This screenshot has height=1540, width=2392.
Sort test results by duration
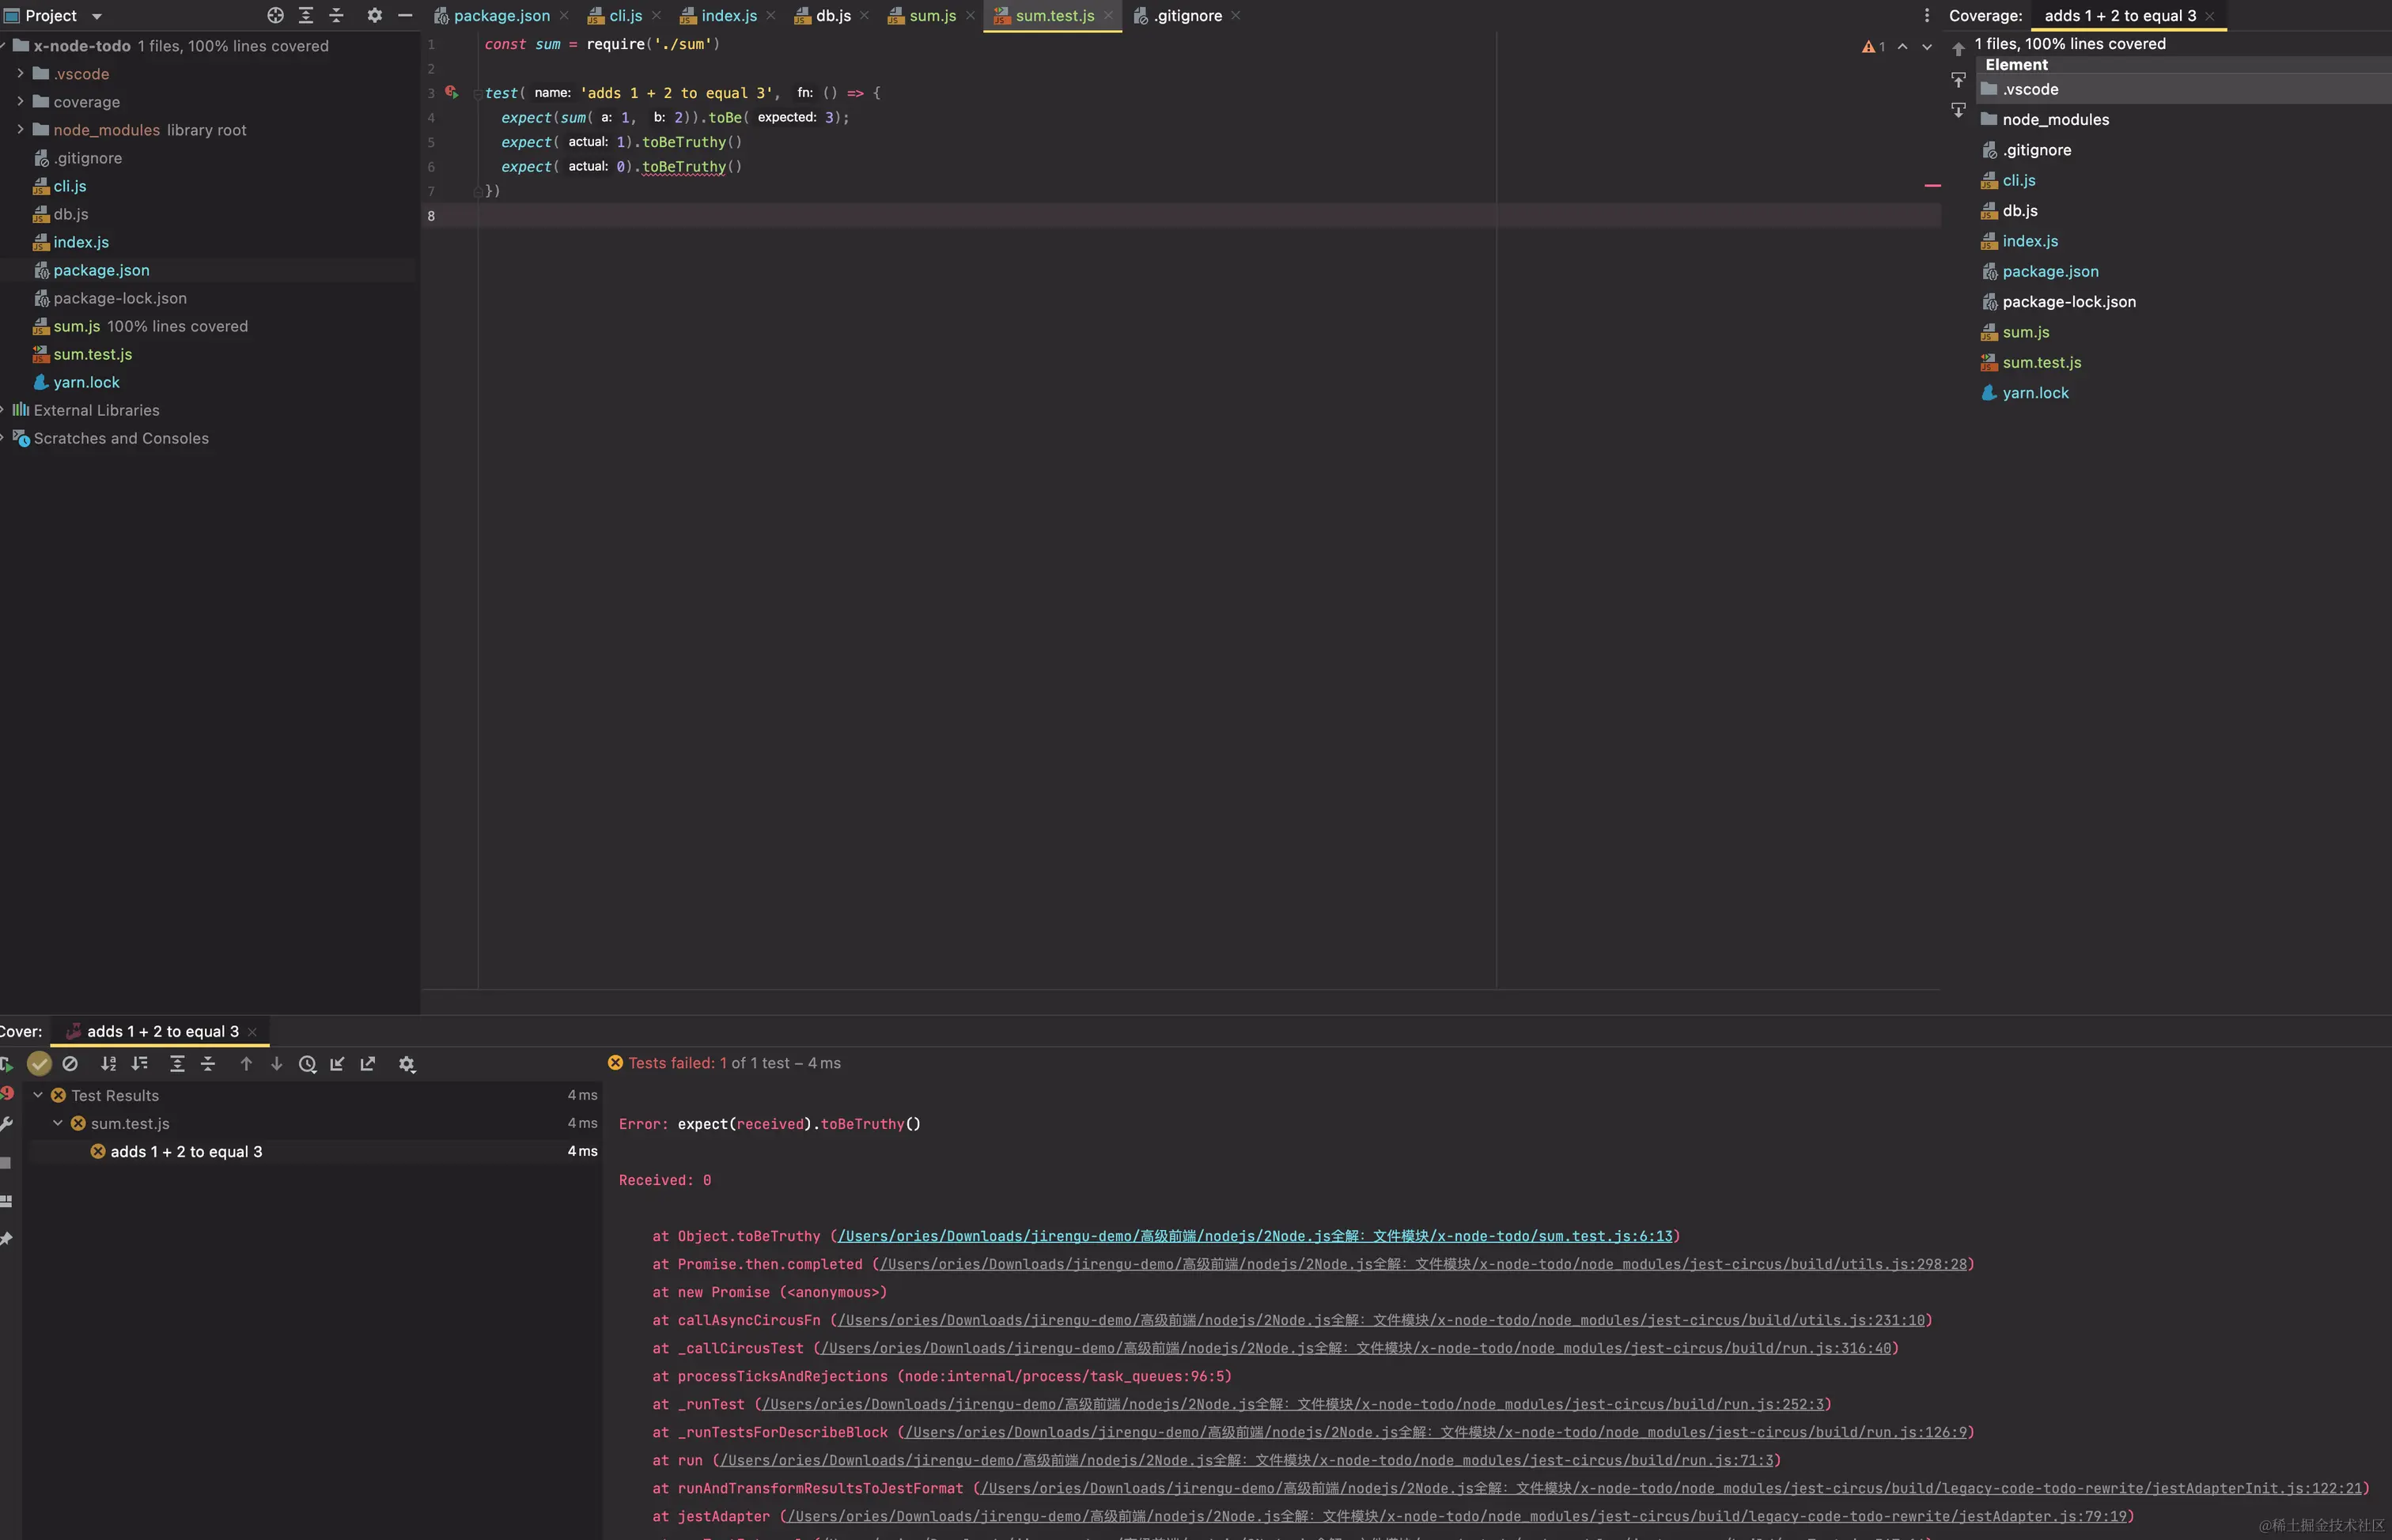point(140,1064)
